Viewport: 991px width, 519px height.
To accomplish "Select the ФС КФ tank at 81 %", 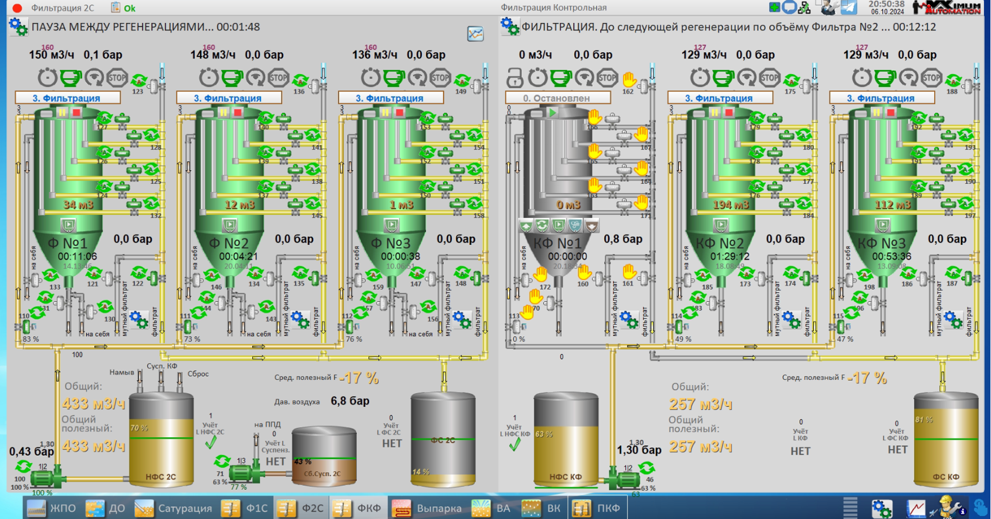I will click(x=946, y=440).
